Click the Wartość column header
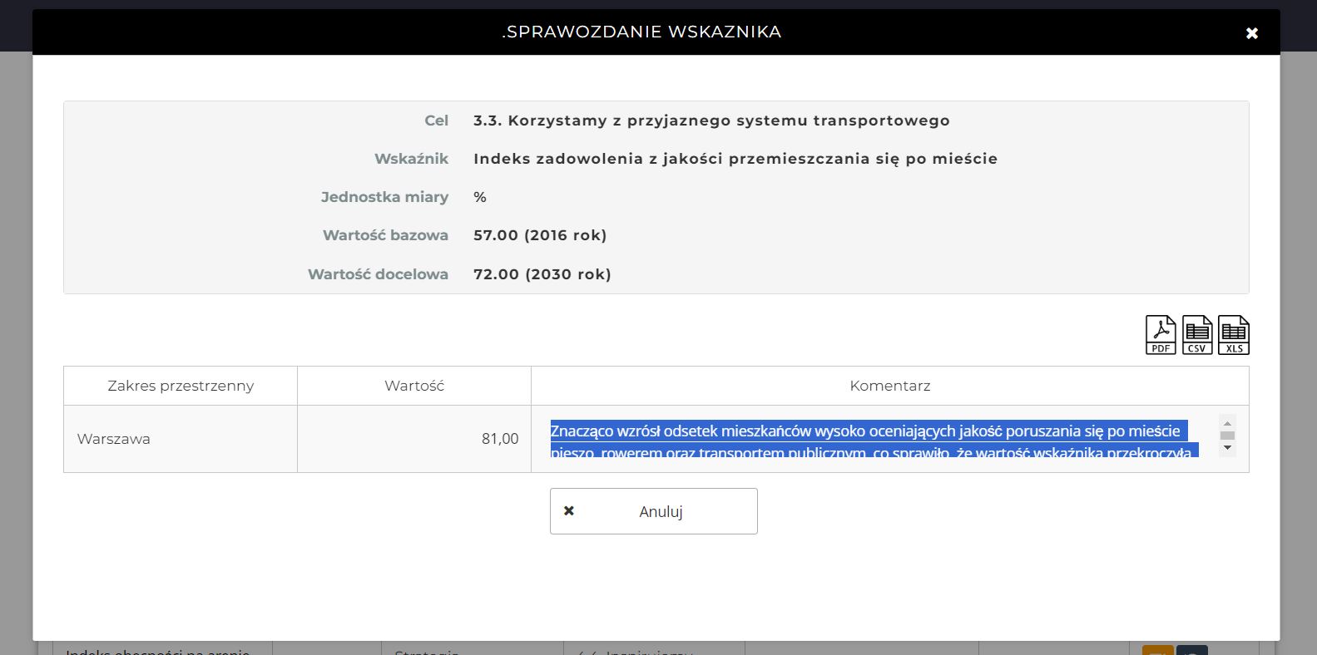The height and width of the screenshot is (655, 1317). [414, 386]
